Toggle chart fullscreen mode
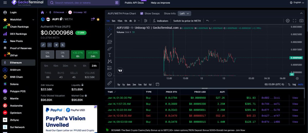 click(295, 21)
